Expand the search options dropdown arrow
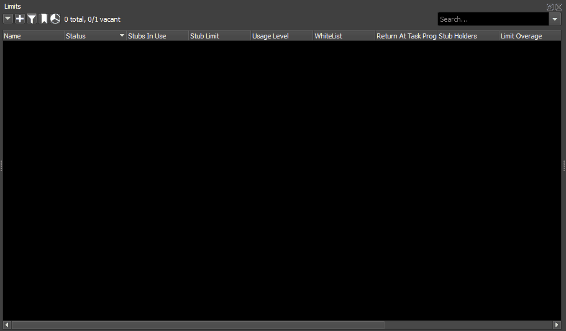Screen dimensions: 566x331 pyautogui.click(x=555, y=19)
